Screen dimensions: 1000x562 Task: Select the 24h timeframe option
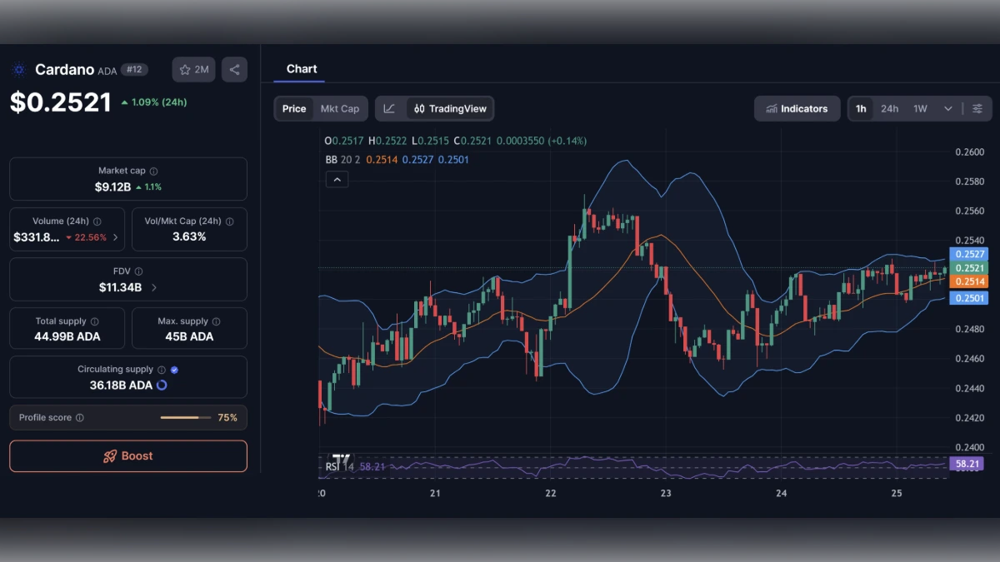(x=890, y=108)
